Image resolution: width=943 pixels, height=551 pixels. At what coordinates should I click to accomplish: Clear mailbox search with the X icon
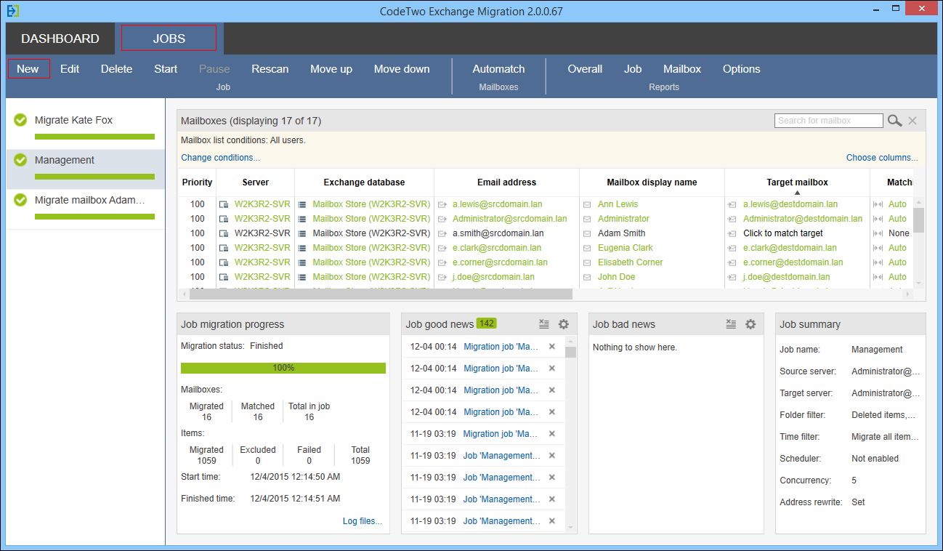coord(912,121)
